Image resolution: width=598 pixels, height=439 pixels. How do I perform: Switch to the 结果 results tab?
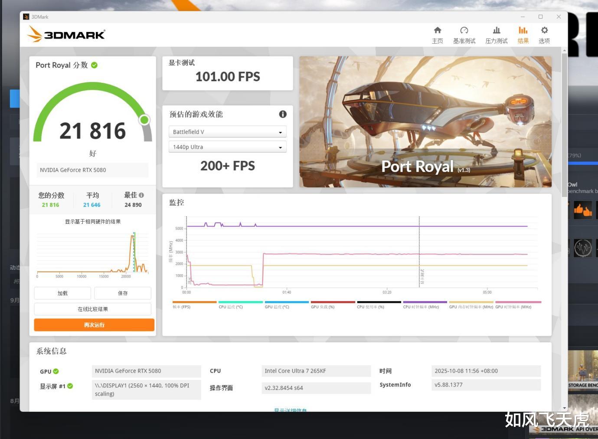pos(523,35)
